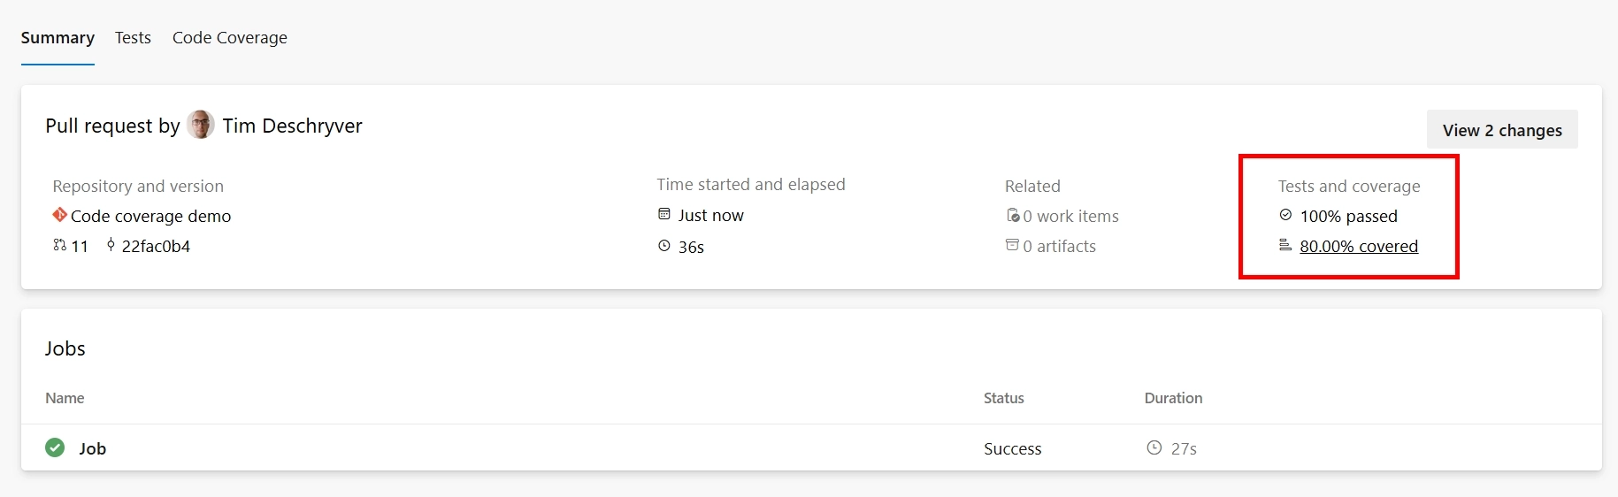Switch to the Tests tab
Viewport: 1618px width, 497px height.
(133, 38)
